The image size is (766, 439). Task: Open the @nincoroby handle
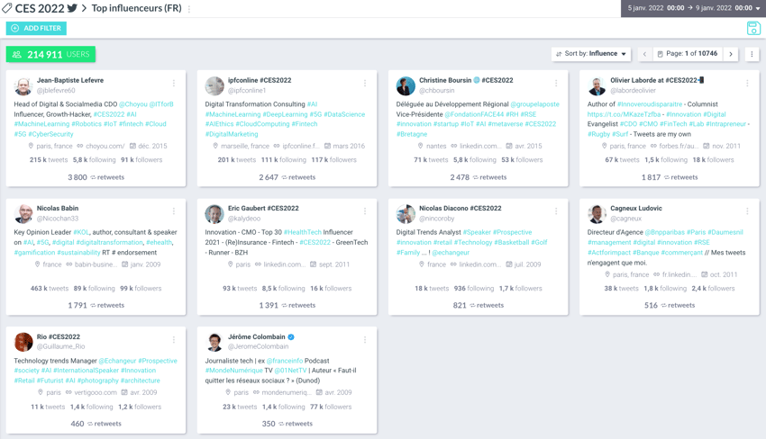(x=437, y=219)
